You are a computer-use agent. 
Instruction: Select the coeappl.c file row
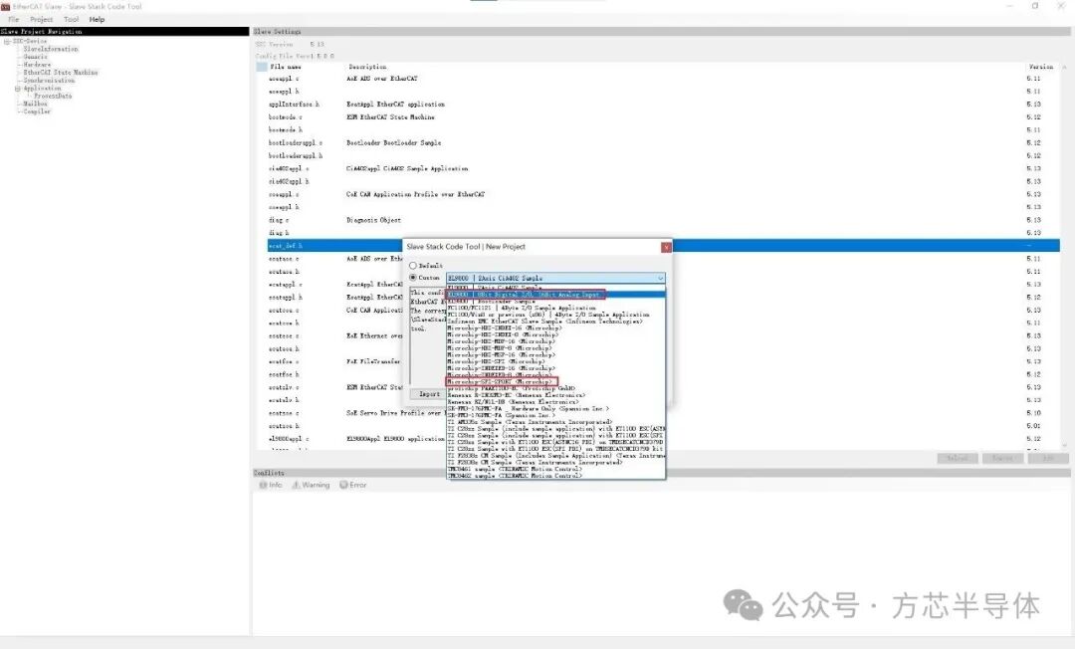tap(663, 195)
